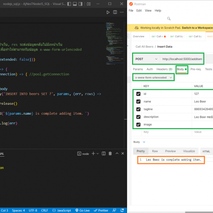213x213 pixels.
Task: Open the editor's More Actions ellipsis menu
Action: [x=121, y=12]
